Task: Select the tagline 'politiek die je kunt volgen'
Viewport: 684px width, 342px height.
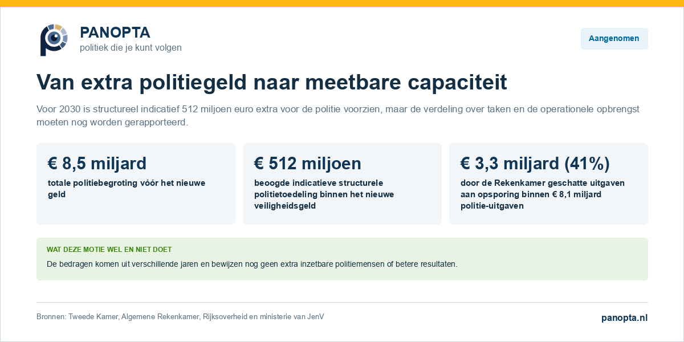Action: [x=131, y=48]
